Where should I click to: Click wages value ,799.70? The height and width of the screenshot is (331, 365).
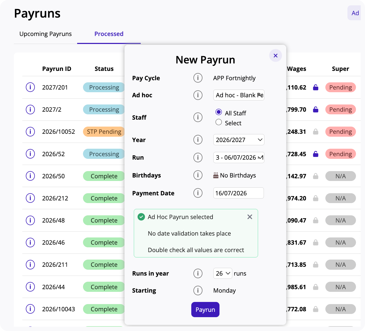[x=296, y=110]
